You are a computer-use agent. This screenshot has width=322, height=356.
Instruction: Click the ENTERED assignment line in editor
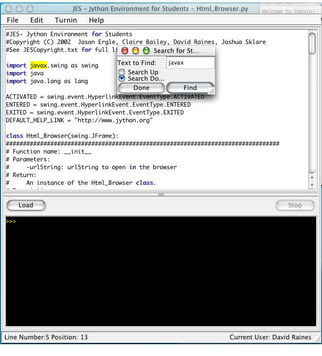[x=98, y=105]
